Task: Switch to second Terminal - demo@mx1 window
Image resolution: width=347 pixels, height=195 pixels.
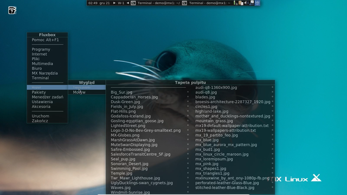Action: pos(210,3)
